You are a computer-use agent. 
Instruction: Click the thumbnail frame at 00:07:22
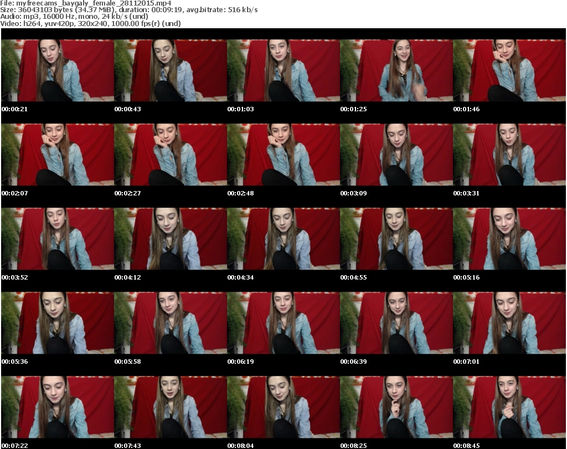coord(58,407)
